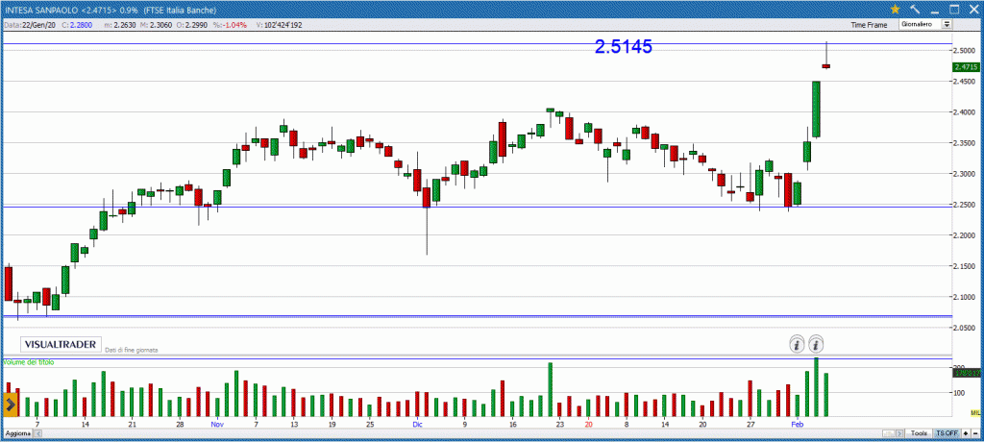This screenshot has height=442, width=984.
Task: Click the Feb month label on time axis
Action: (x=797, y=425)
